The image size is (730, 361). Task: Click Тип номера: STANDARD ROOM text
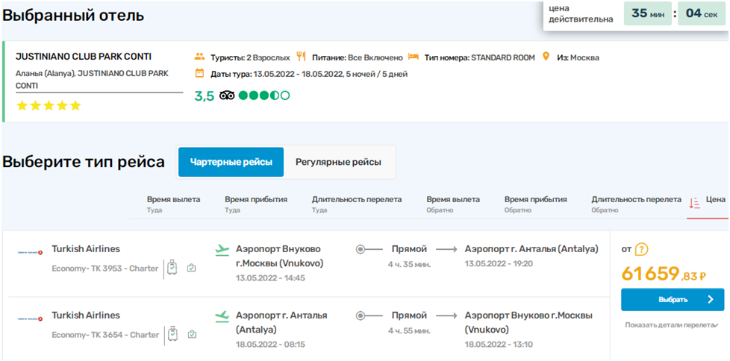[480, 57]
